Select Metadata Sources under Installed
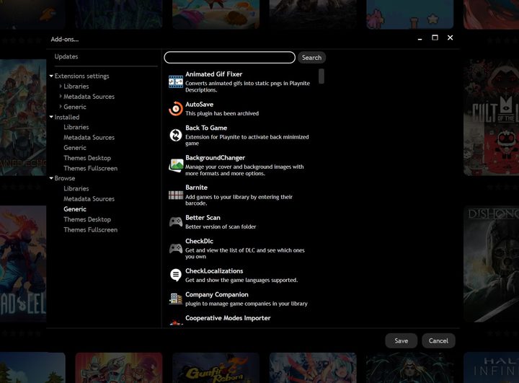The image size is (519, 383). tap(89, 138)
